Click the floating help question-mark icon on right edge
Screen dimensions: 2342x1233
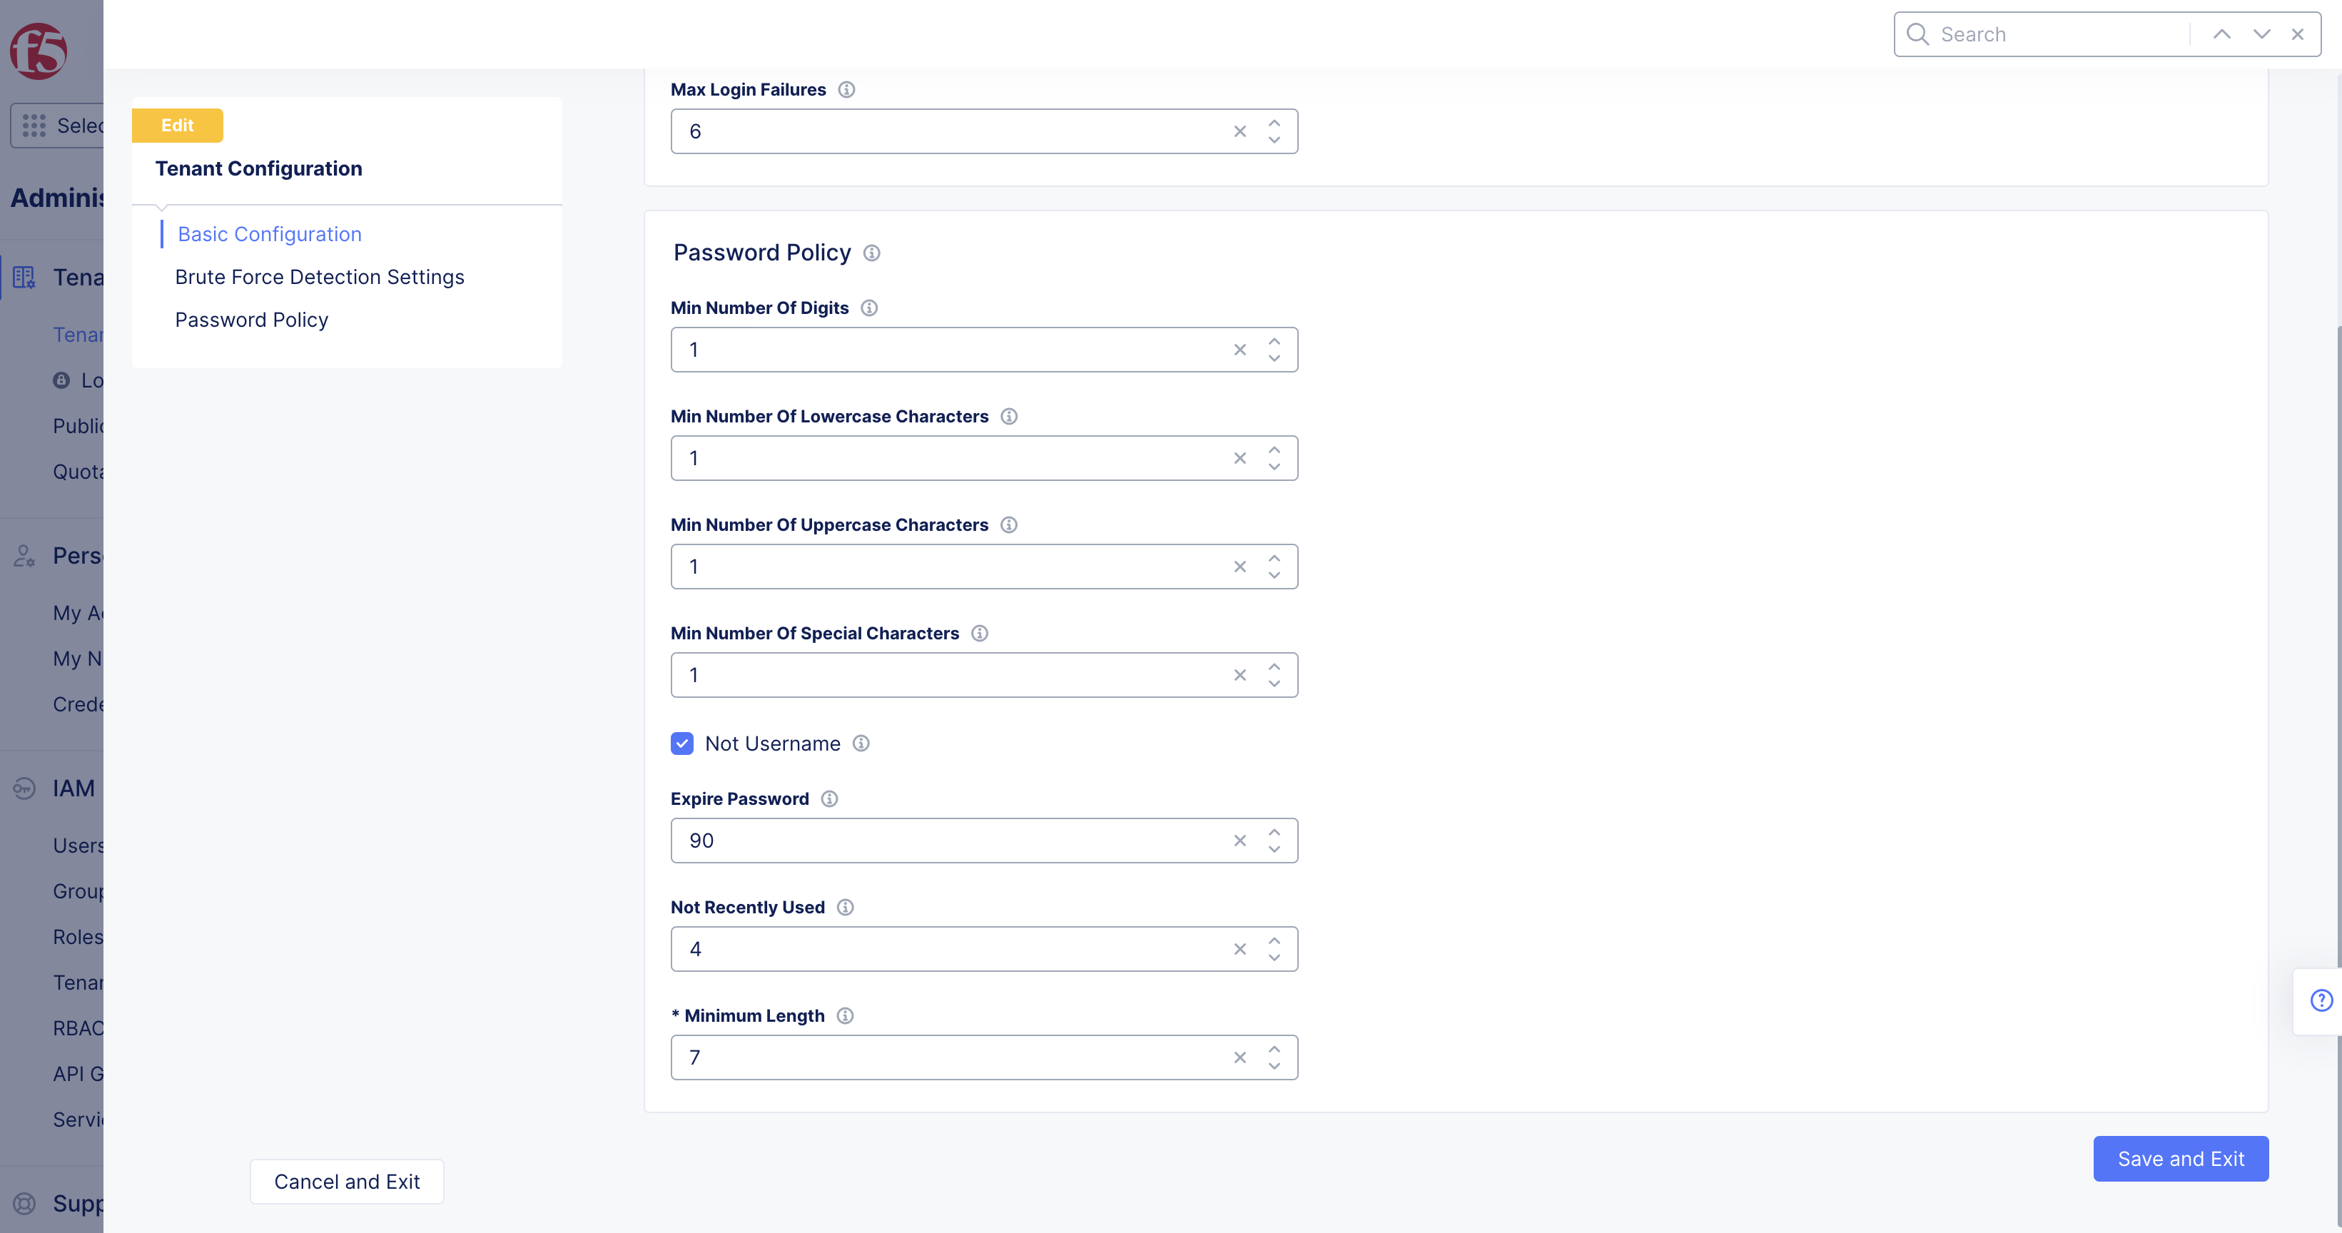tap(2322, 999)
